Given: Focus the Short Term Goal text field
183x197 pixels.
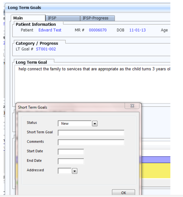Looking at the screenshot, I should point(91,133).
